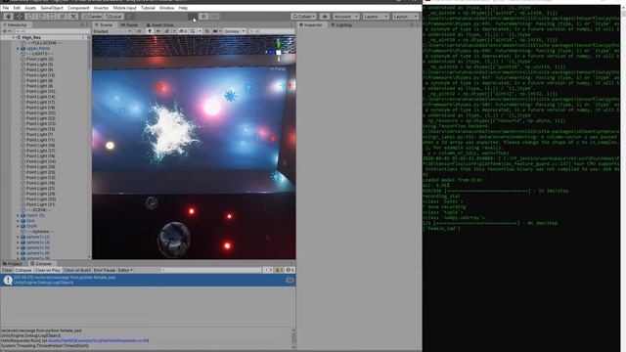
Task: Open the Shaded draw mode dropdown
Action: point(112,31)
